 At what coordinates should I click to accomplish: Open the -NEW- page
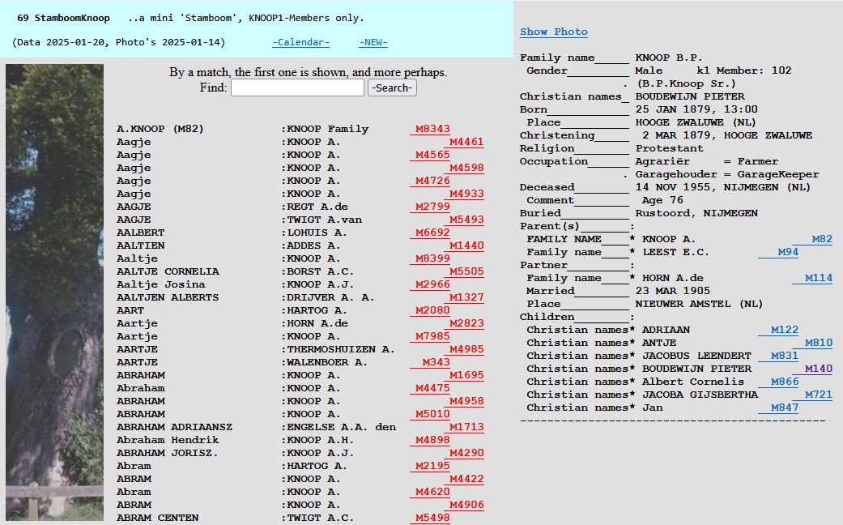[x=373, y=42]
